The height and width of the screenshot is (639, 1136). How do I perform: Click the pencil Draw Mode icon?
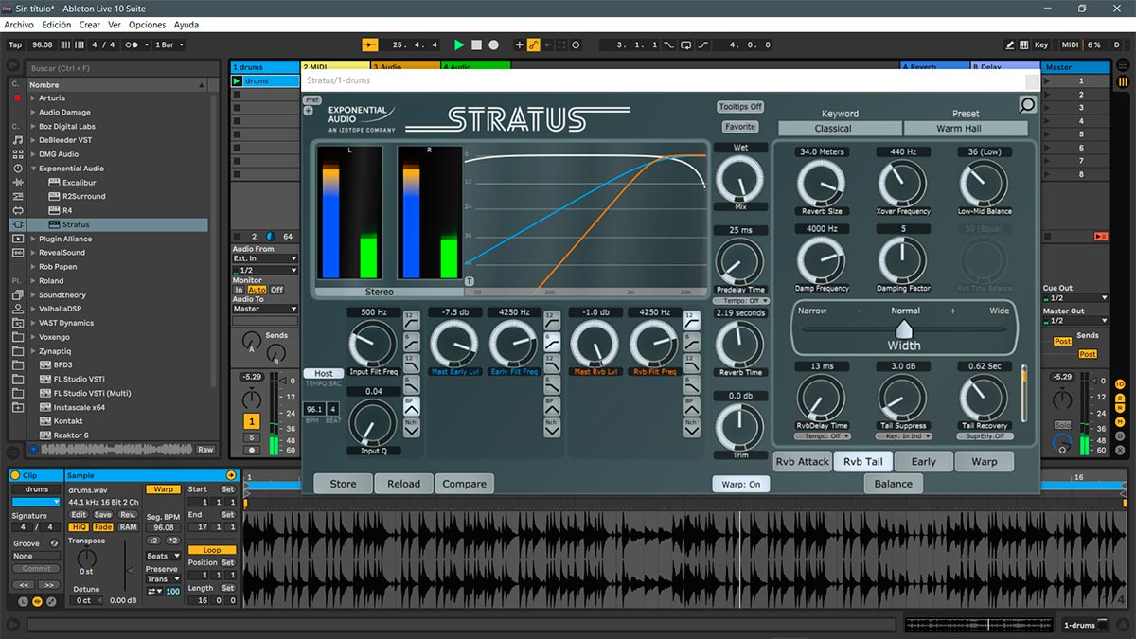(x=1011, y=44)
